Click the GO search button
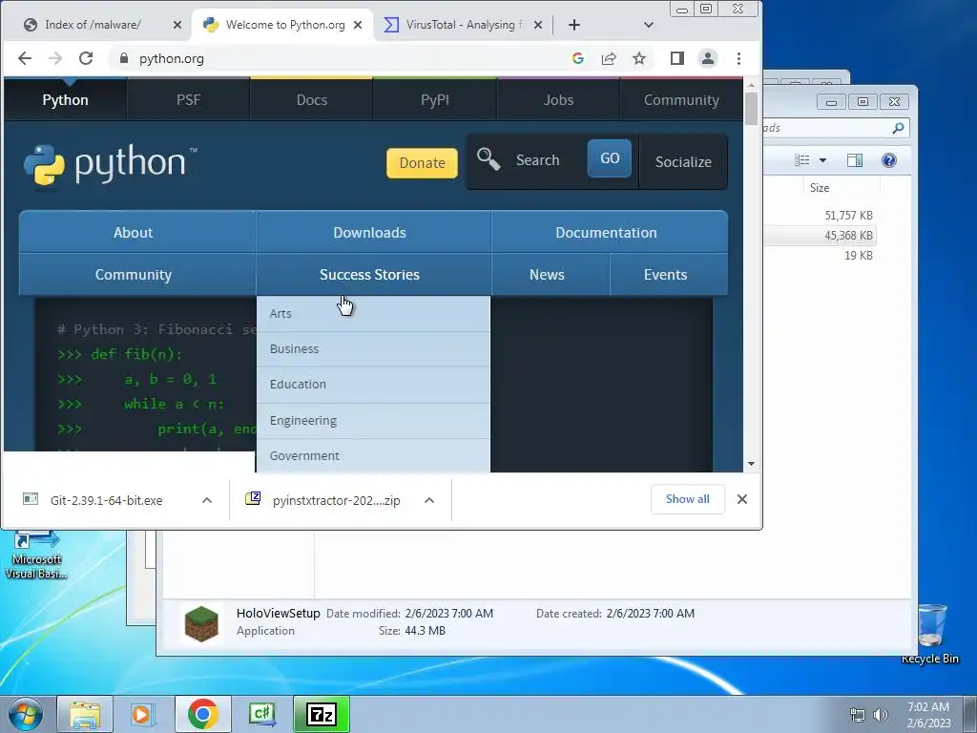 click(610, 158)
